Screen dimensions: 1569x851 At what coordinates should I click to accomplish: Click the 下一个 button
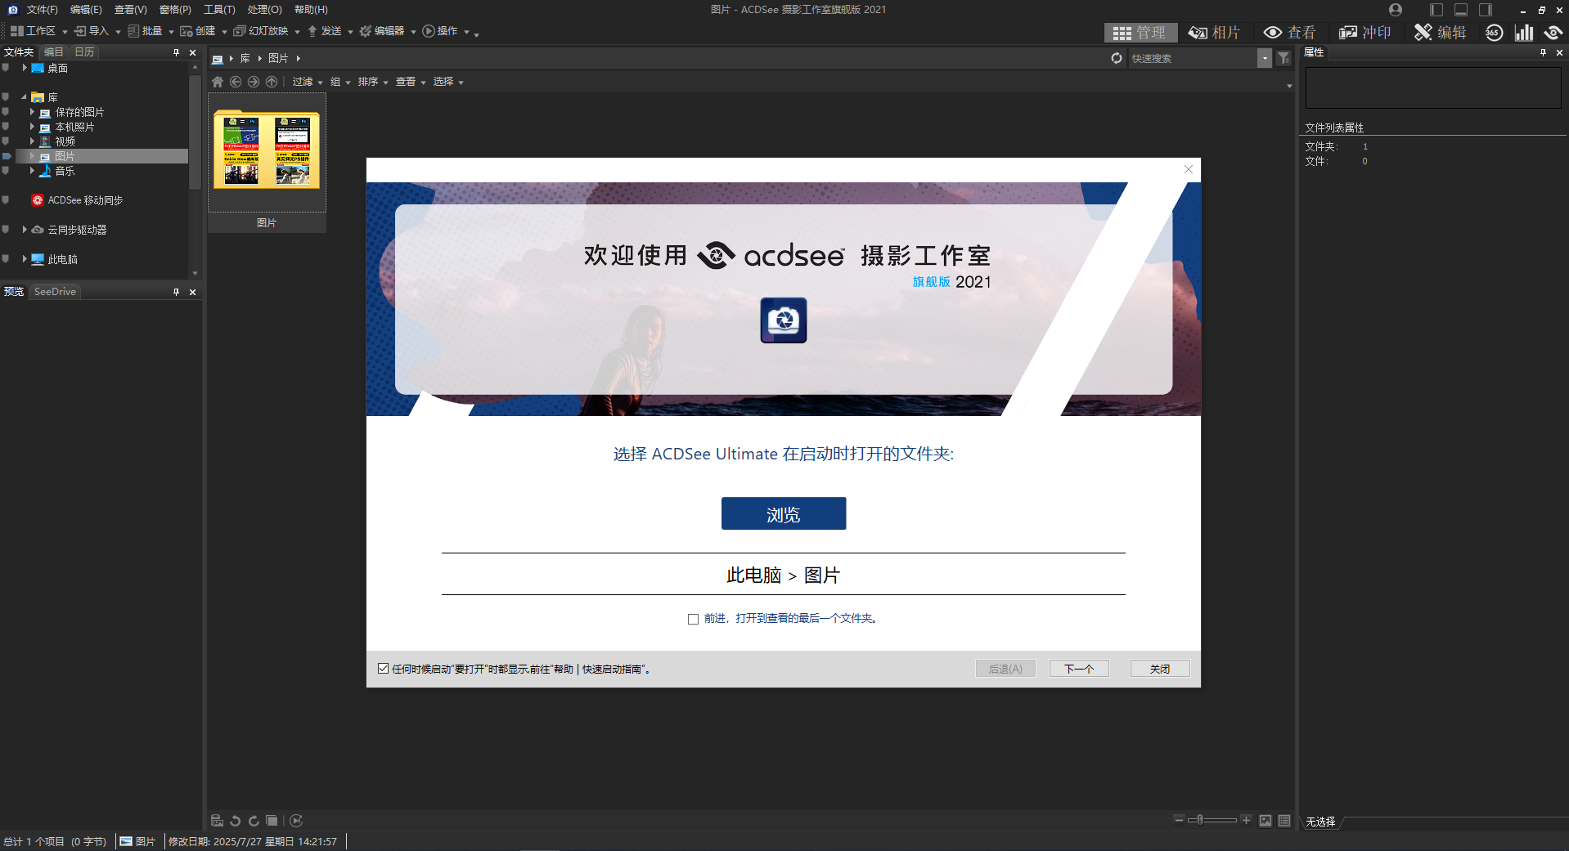(1078, 669)
